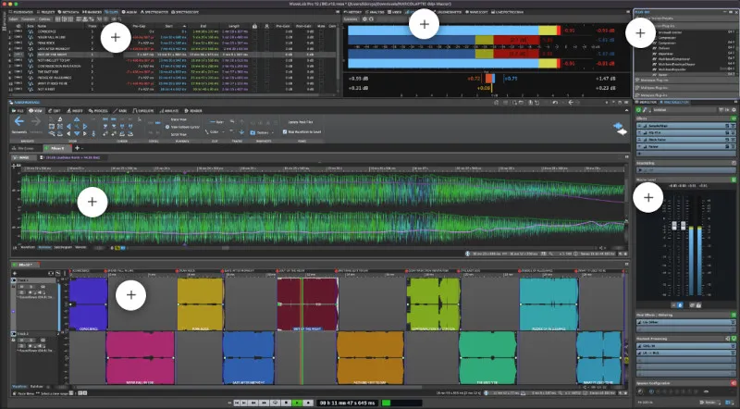Add a new montage tab with plus
The height and width of the screenshot is (409, 740).
point(79,148)
